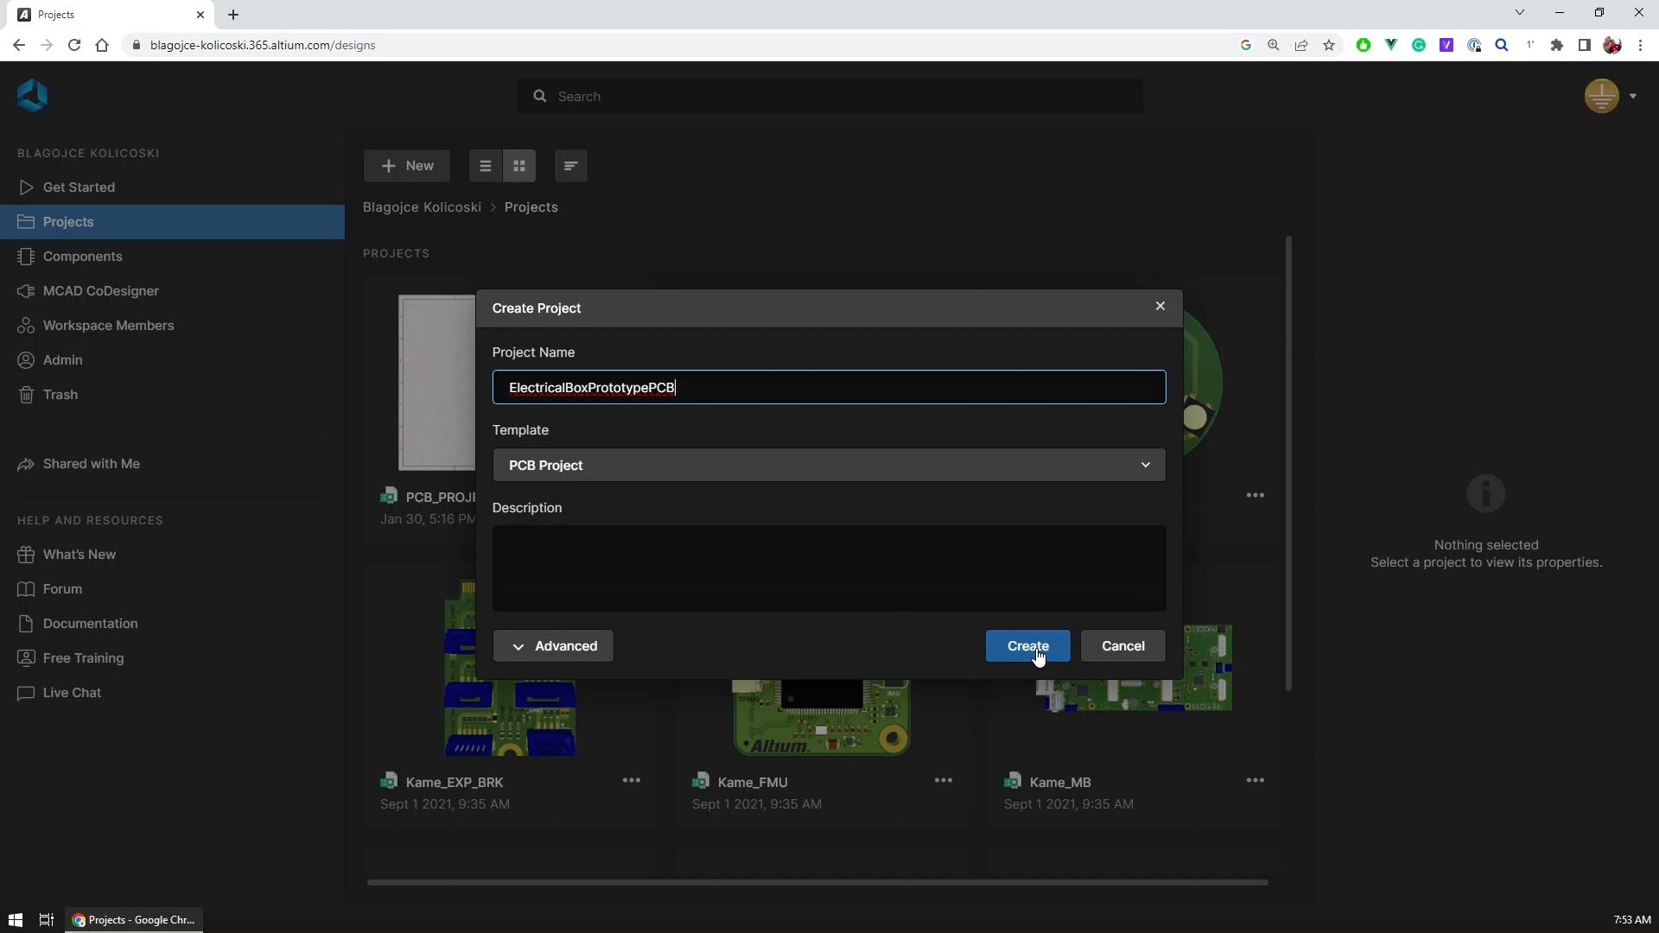
Task: Open the Template dropdown PCB Project
Action: (829, 465)
